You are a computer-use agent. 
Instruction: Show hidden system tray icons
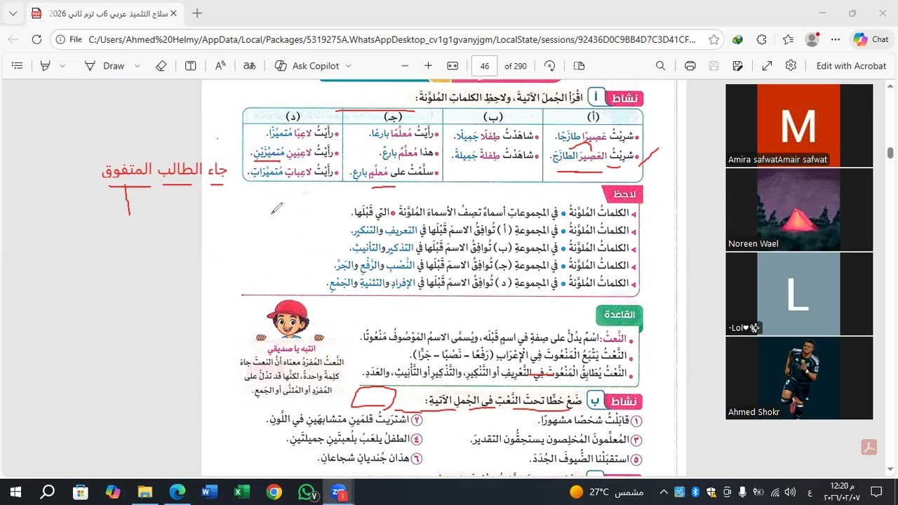tap(665, 492)
